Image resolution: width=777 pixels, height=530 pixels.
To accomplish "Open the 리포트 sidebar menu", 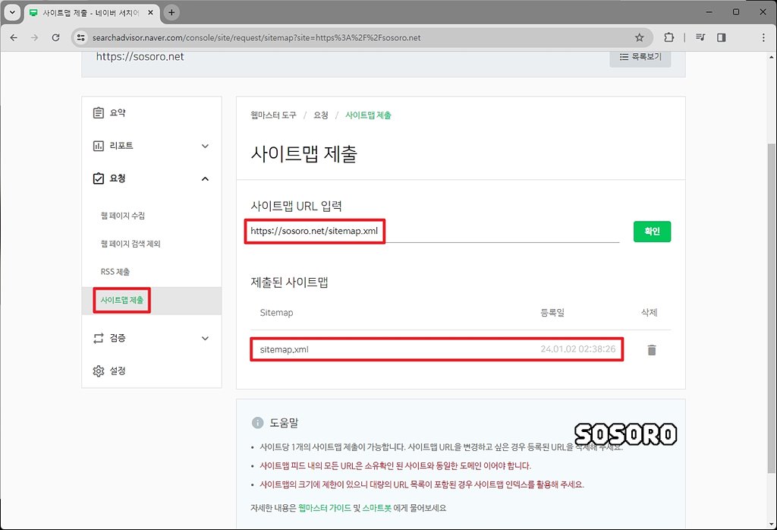I will click(152, 146).
